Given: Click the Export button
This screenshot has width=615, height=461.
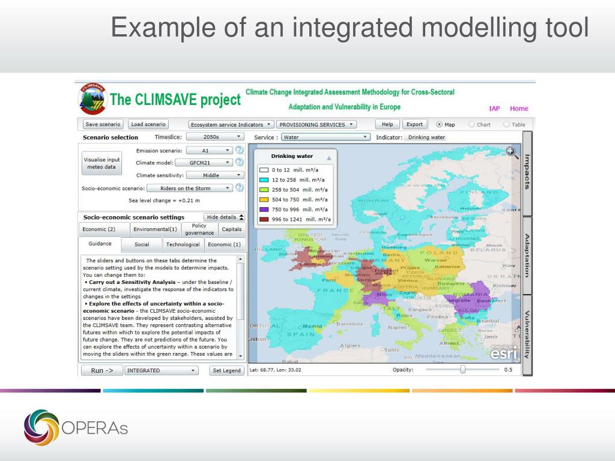Looking at the screenshot, I should tap(414, 124).
